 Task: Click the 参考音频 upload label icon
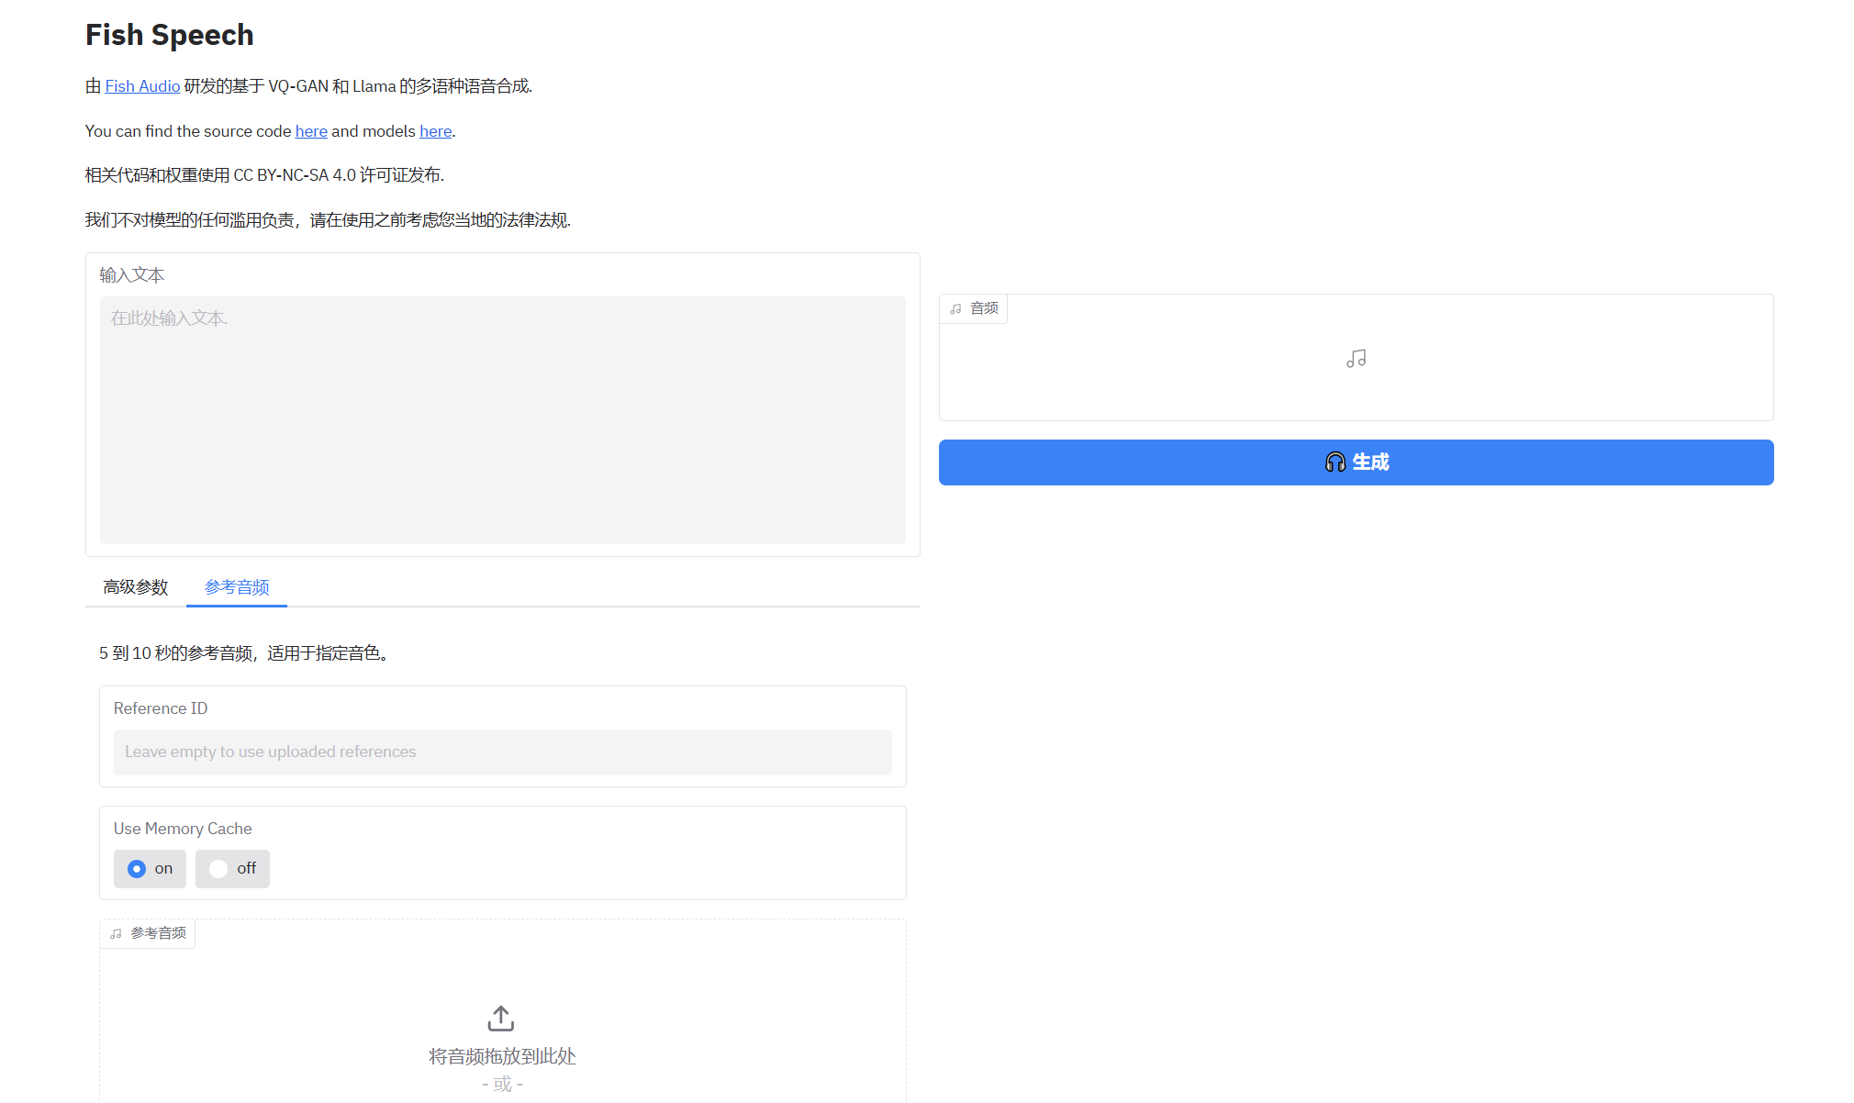coord(116,934)
